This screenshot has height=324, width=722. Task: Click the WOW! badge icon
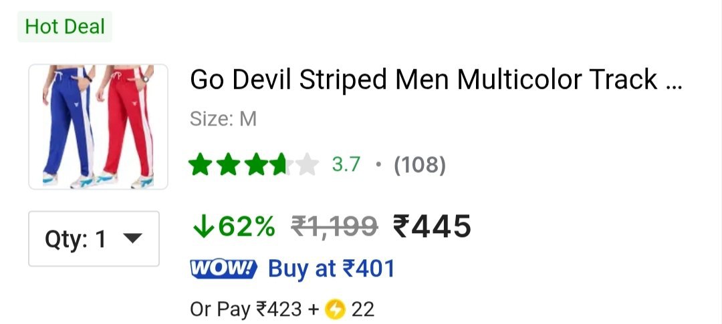coord(223,269)
